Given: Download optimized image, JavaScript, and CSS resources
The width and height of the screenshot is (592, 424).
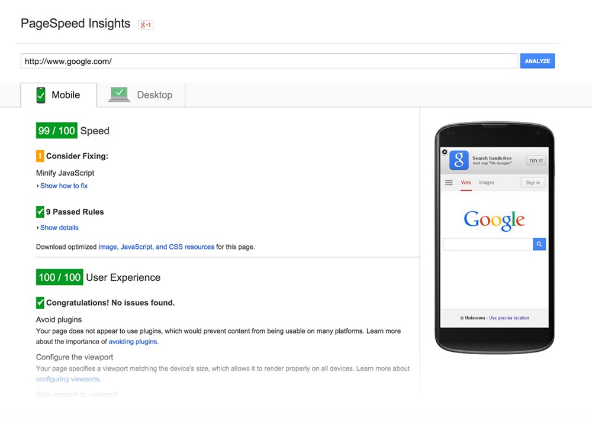Looking at the screenshot, I should coord(156,247).
